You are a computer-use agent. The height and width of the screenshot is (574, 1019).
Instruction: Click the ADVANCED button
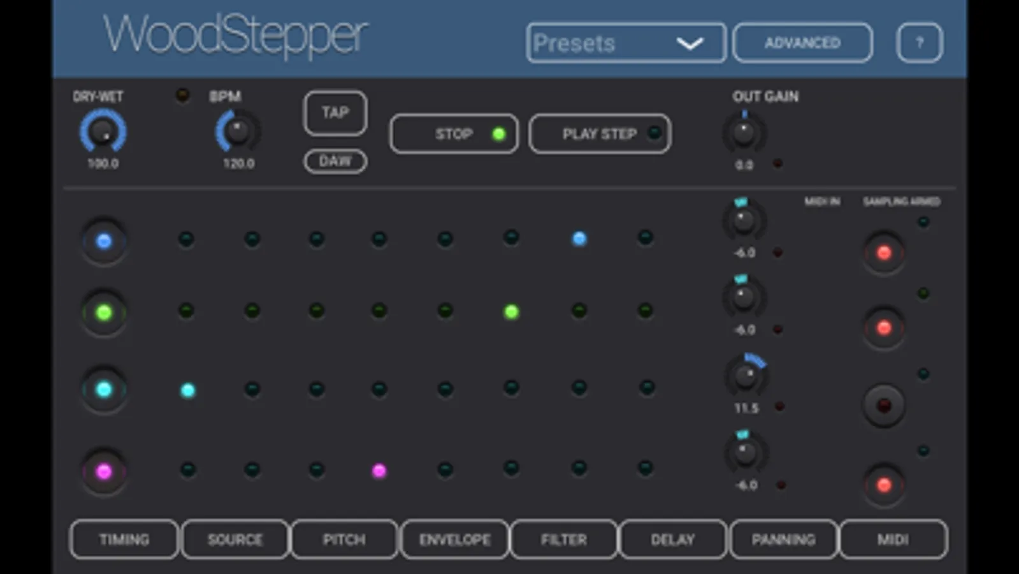pyautogui.click(x=802, y=43)
